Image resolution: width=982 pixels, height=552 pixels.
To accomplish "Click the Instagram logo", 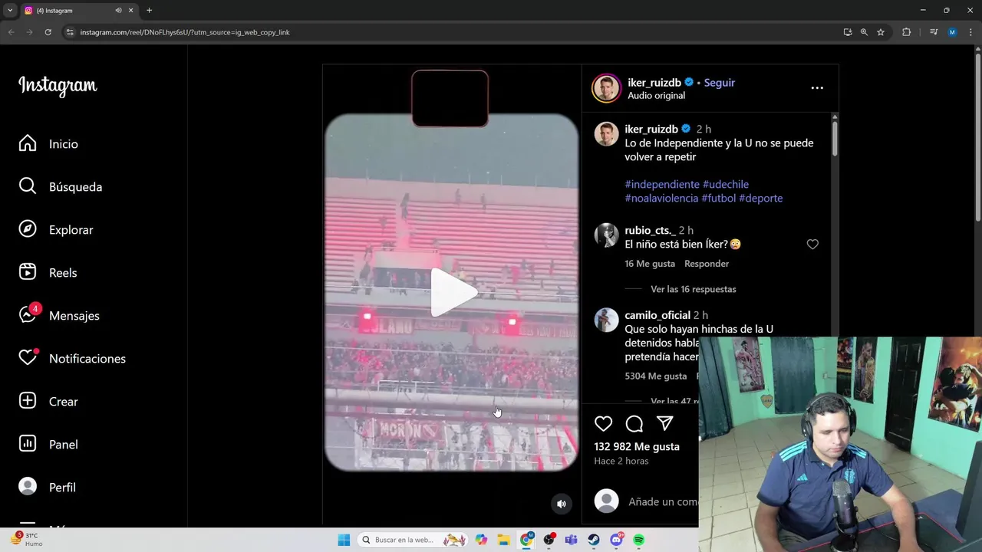I will pyautogui.click(x=58, y=85).
